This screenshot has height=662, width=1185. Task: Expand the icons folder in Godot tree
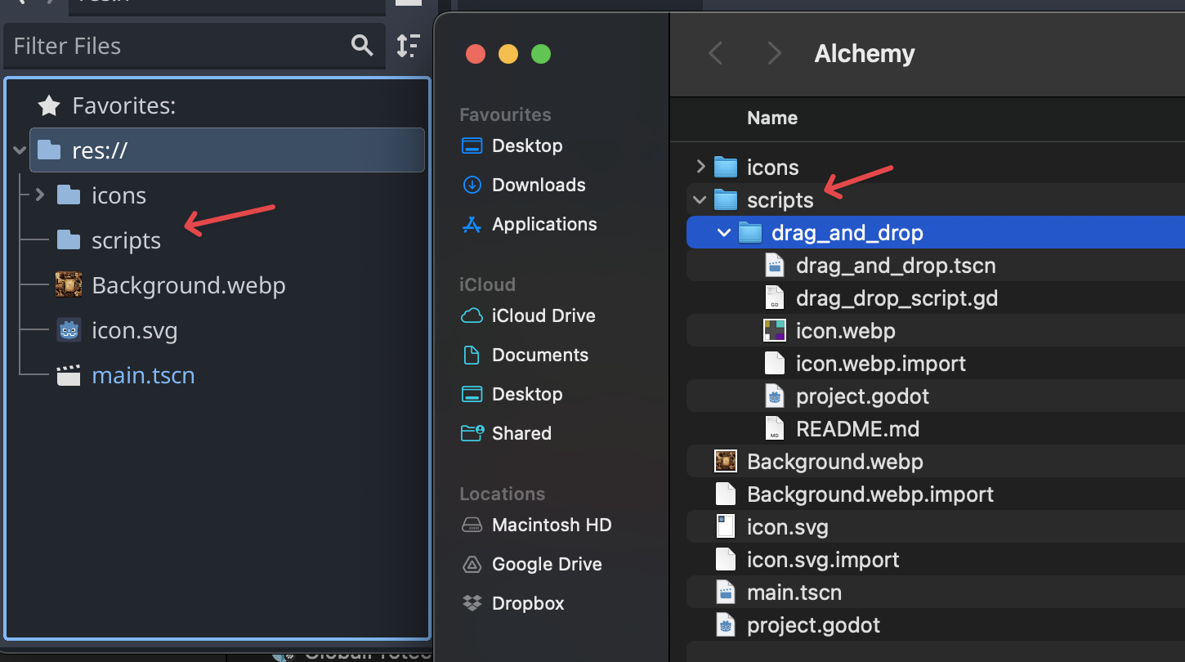pos(39,195)
